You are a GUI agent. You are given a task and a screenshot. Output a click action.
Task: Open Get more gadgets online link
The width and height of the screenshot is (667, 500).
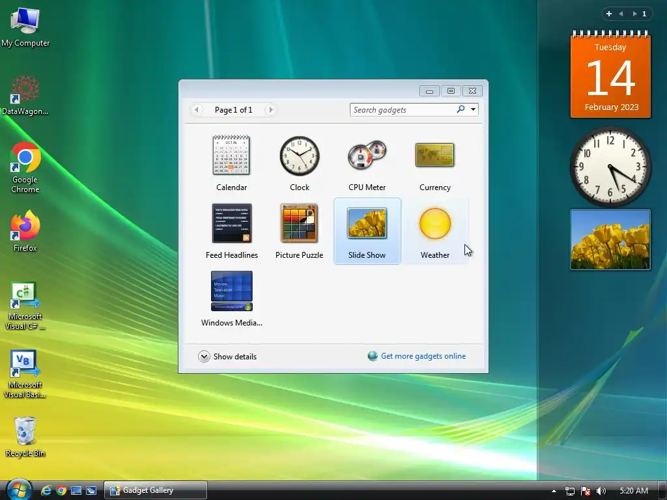point(423,356)
